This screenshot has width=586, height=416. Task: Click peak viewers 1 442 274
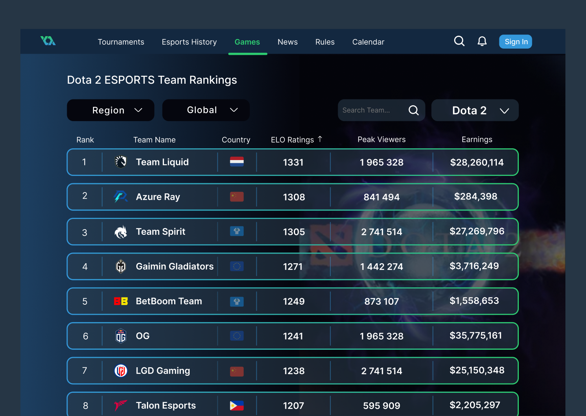click(x=382, y=266)
